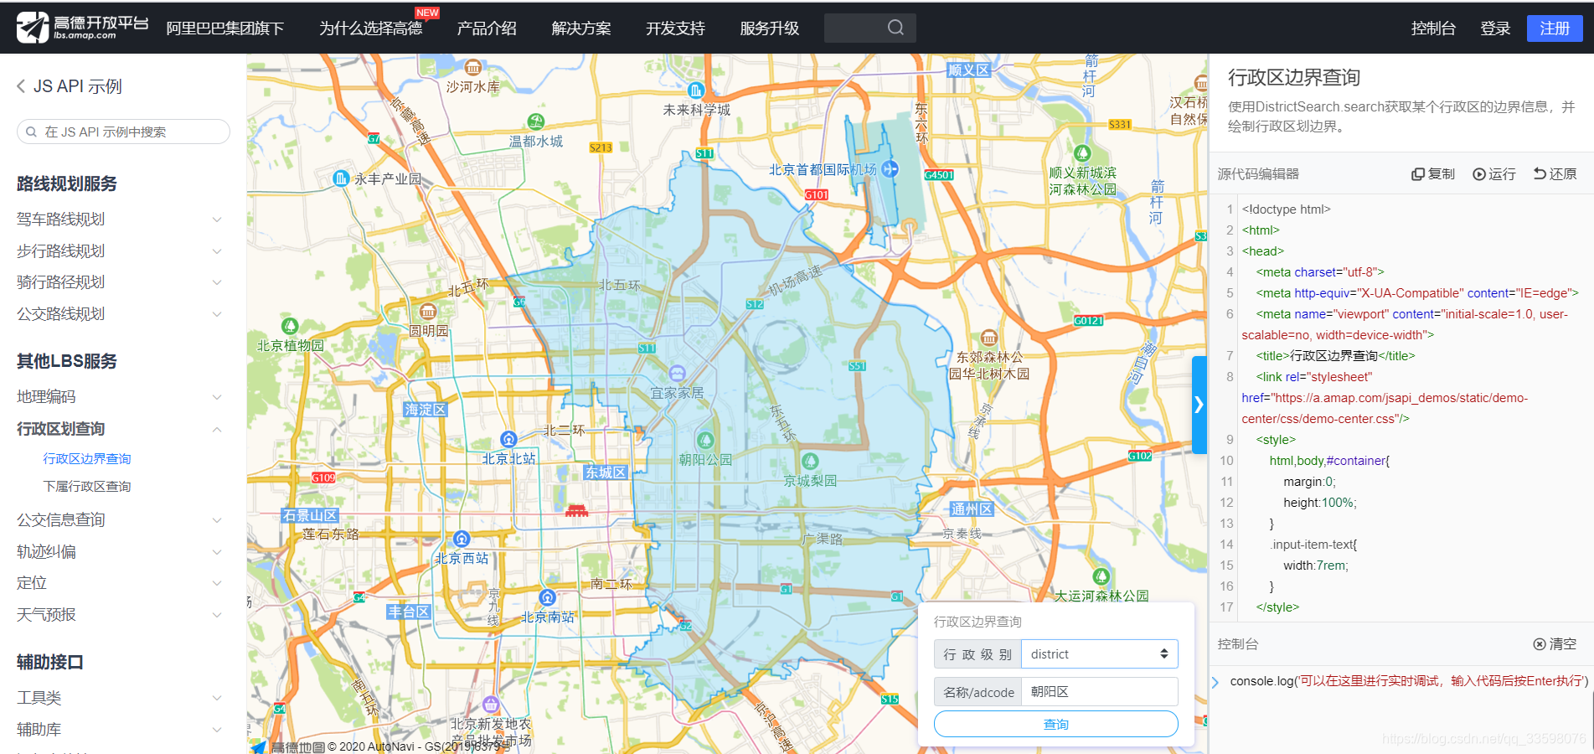Open 解决方案 menu
Image resolution: width=1594 pixels, height=754 pixels.
coord(581,28)
